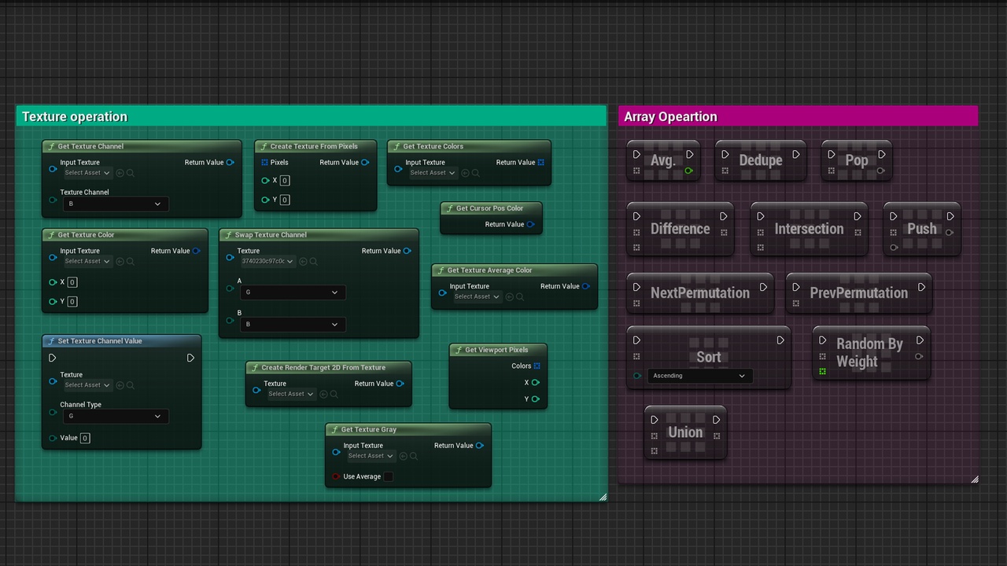Open Select Asset dropdown in Get Texture Color
This screenshot has height=566, width=1007.
tap(87, 261)
